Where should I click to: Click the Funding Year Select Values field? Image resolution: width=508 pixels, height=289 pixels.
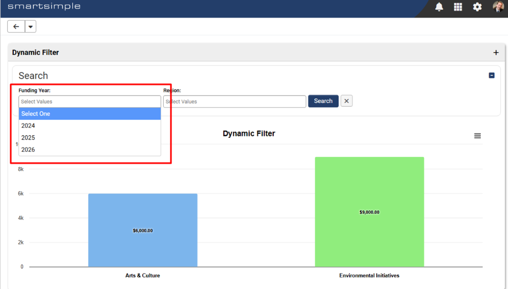pyautogui.click(x=90, y=102)
